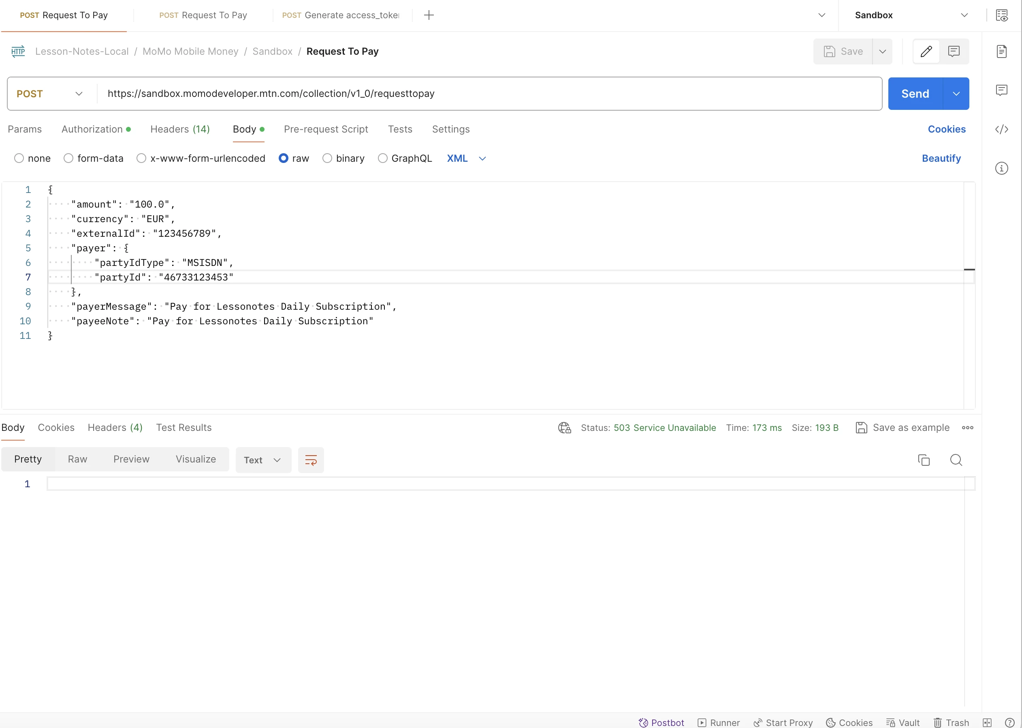The image size is (1022, 728).
Task: Click Save as example
Action: 902,428
